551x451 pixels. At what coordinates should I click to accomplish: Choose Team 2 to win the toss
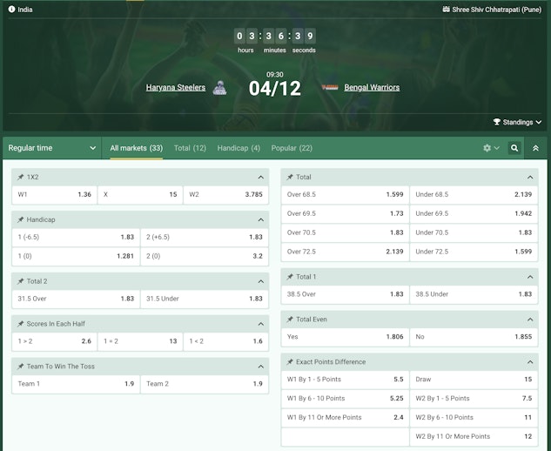point(205,384)
